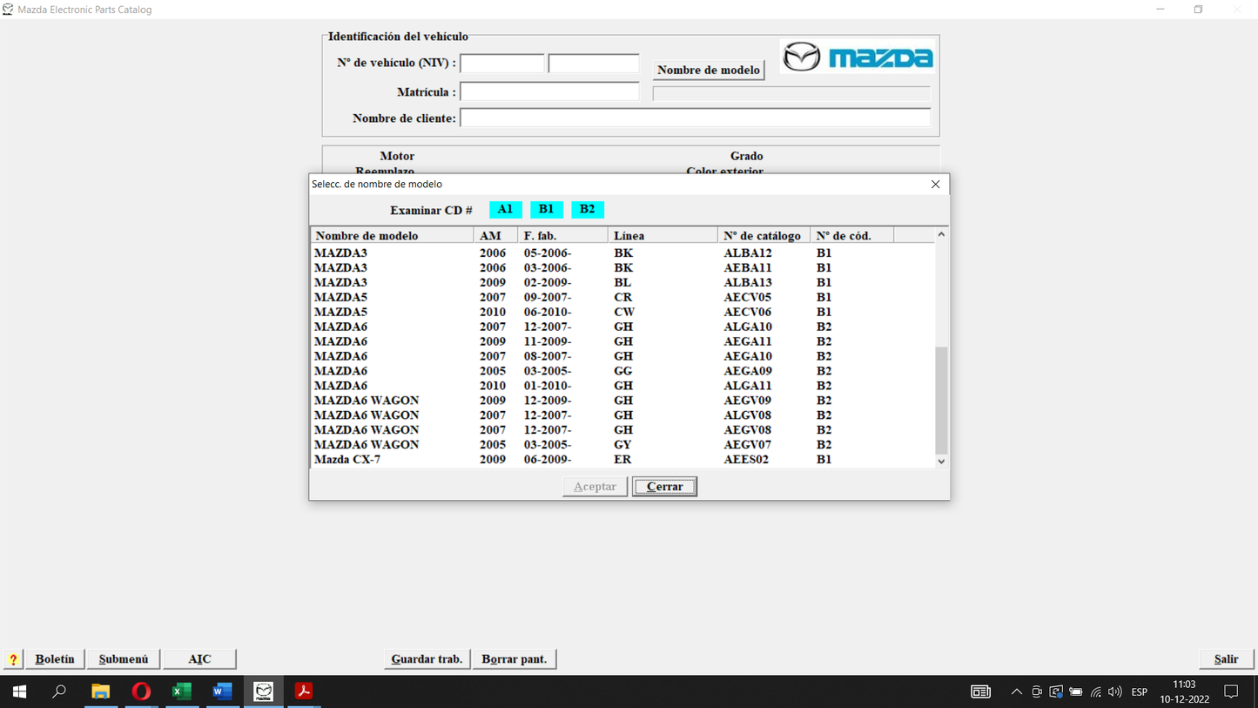The image size is (1258, 708).
Task: Select MAZDA6 WAGON row AEGV07
Action: (x=622, y=445)
